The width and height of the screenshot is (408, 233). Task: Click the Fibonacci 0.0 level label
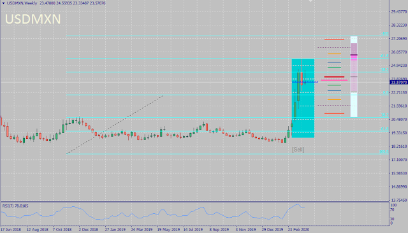386,93
